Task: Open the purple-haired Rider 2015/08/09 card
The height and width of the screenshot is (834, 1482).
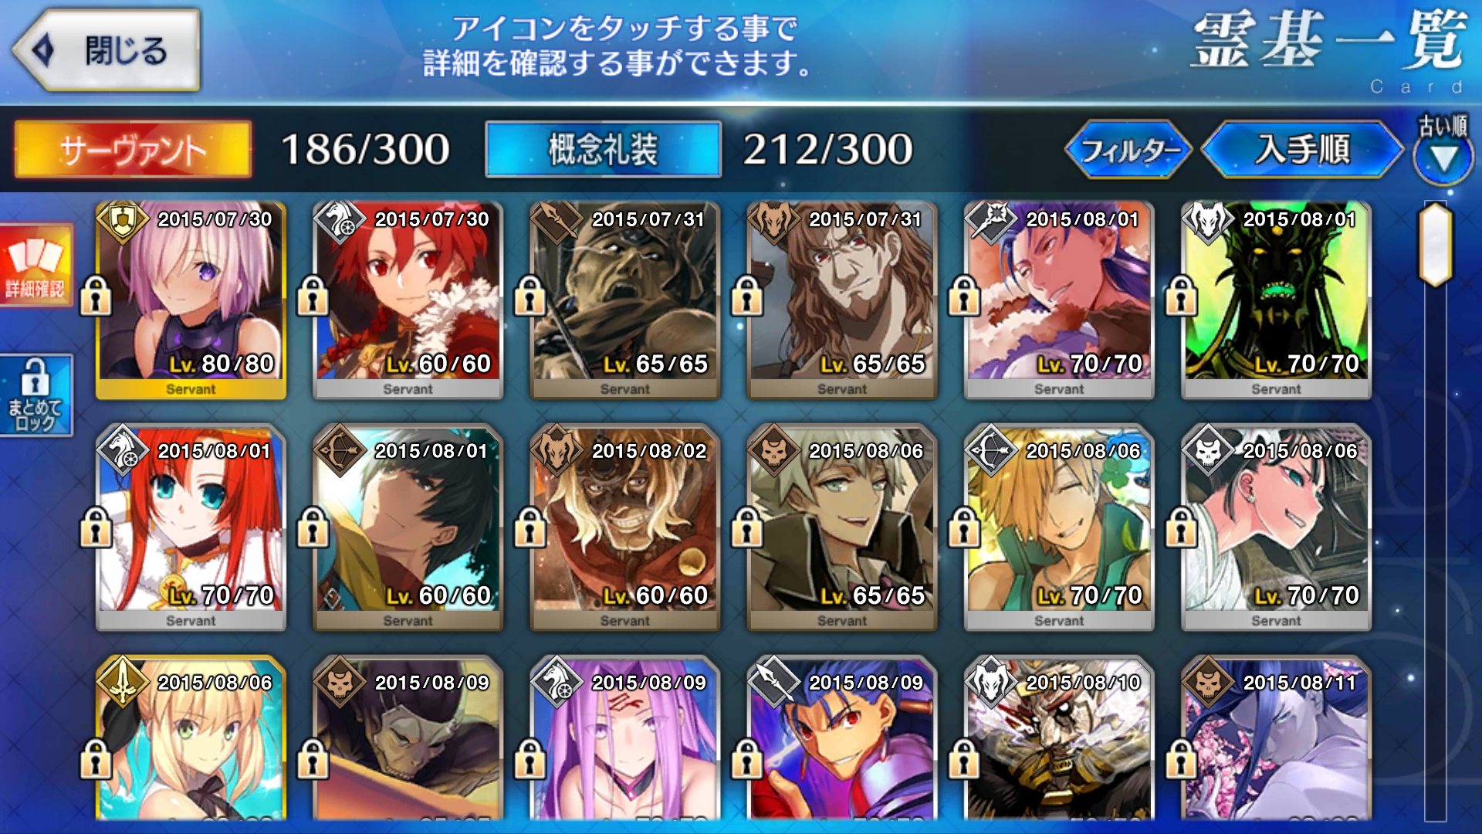Action: point(624,739)
